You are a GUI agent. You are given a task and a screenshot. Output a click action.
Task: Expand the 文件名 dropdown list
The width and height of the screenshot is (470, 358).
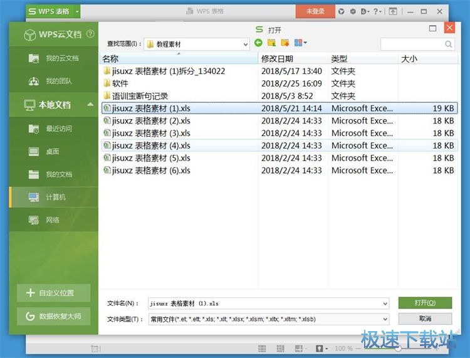click(385, 303)
